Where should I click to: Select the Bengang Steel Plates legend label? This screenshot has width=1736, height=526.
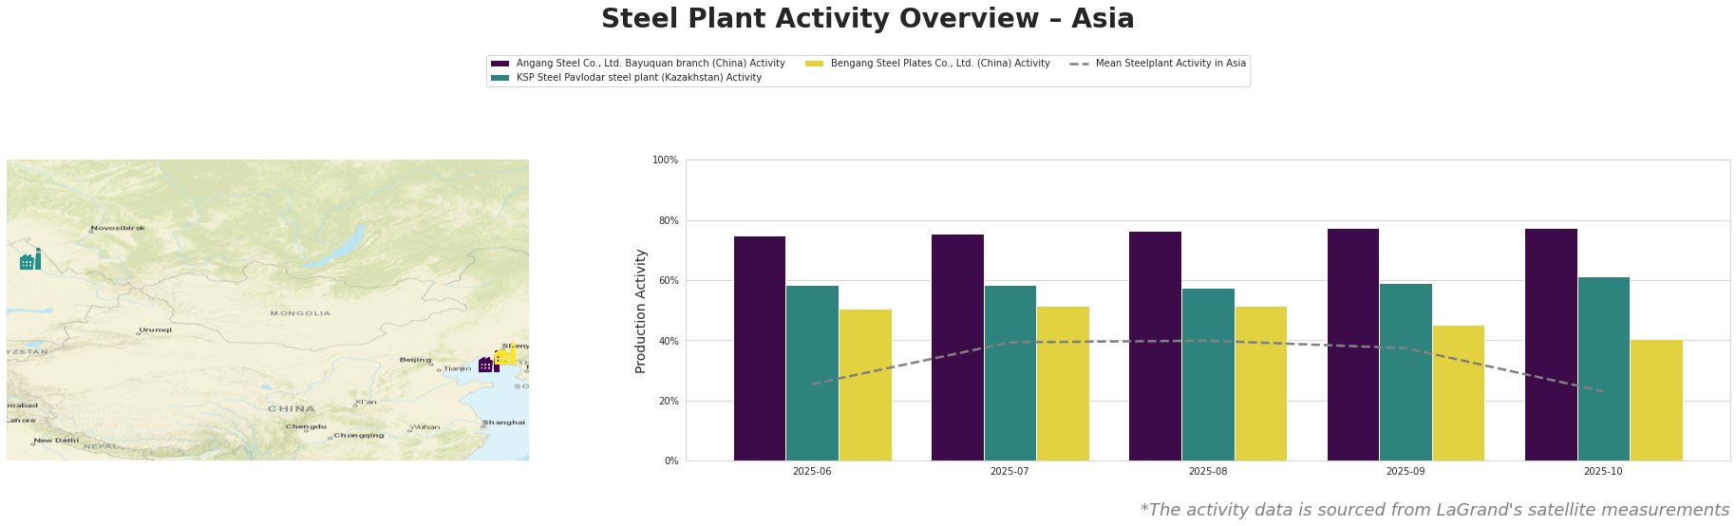939,64
